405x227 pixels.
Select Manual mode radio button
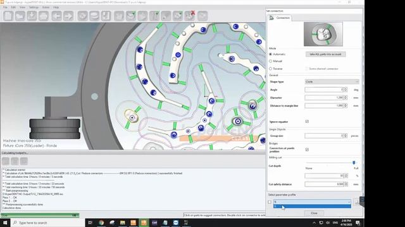point(270,61)
